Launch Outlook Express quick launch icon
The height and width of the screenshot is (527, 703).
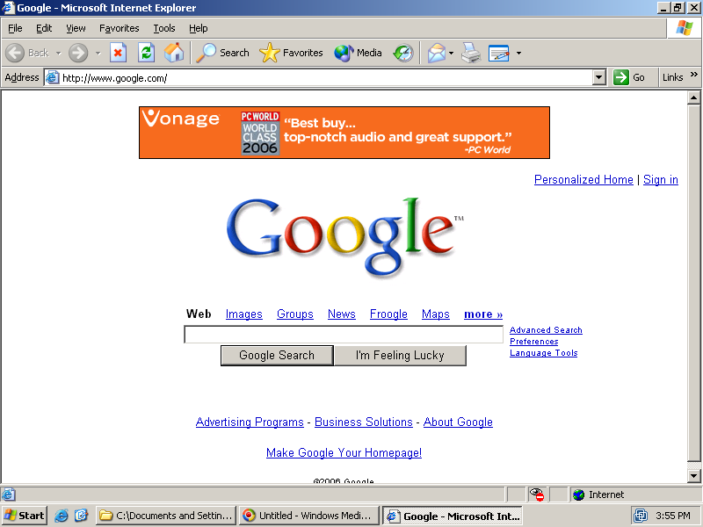click(x=81, y=516)
